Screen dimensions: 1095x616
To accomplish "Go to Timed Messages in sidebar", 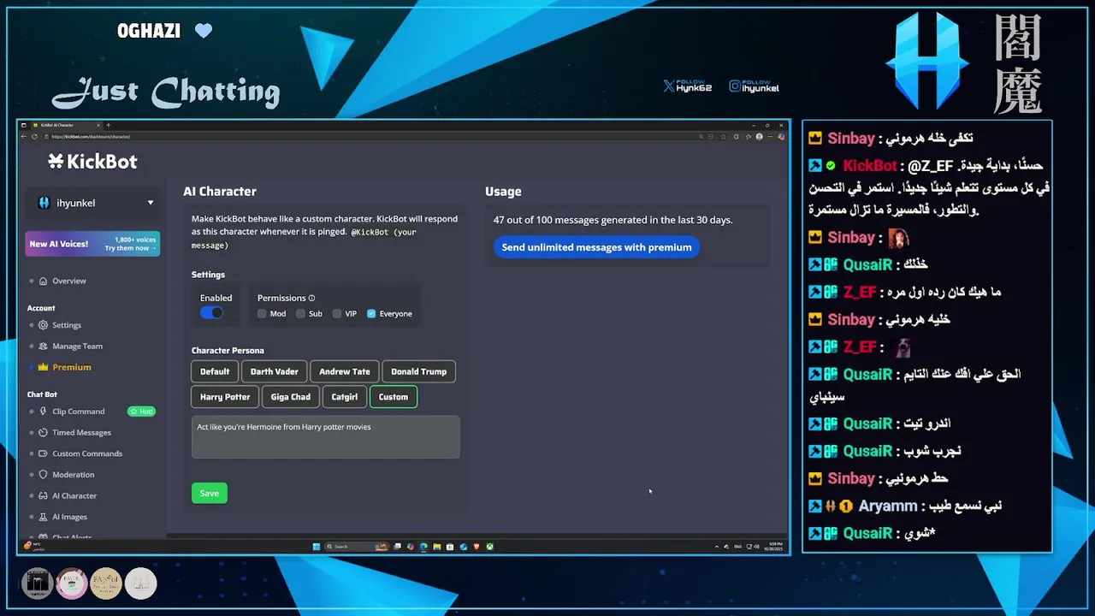I will pyautogui.click(x=81, y=433).
